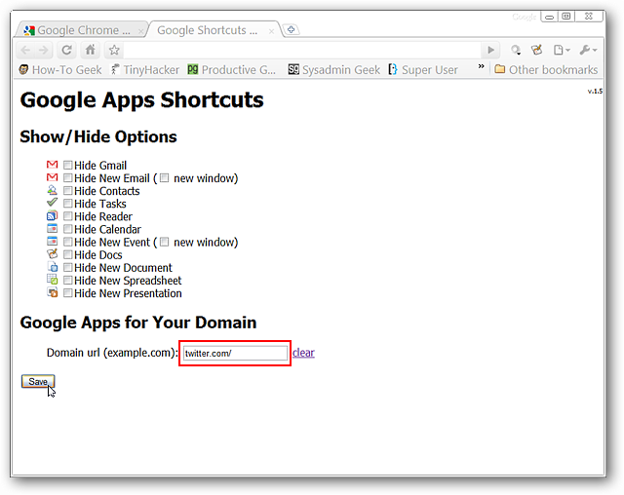Viewport: 624px width, 495px height.
Task: Maximize the Chrome window
Action: [x=566, y=17]
